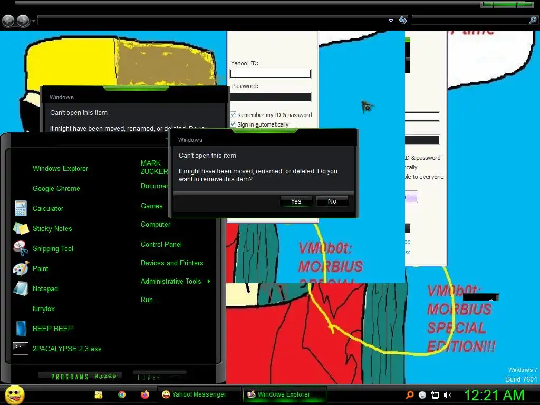Screen dimensions: 540x405
Task: Launch the pinned Firefox icon on taskbar
Action: (144, 394)
